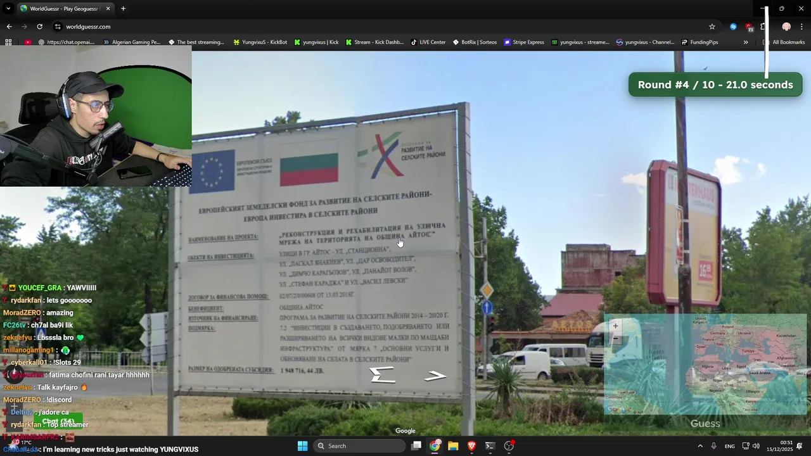The height and width of the screenshot is (456, 811).
Task: Open the Chrome profile avatar
Action: (786, 27)
